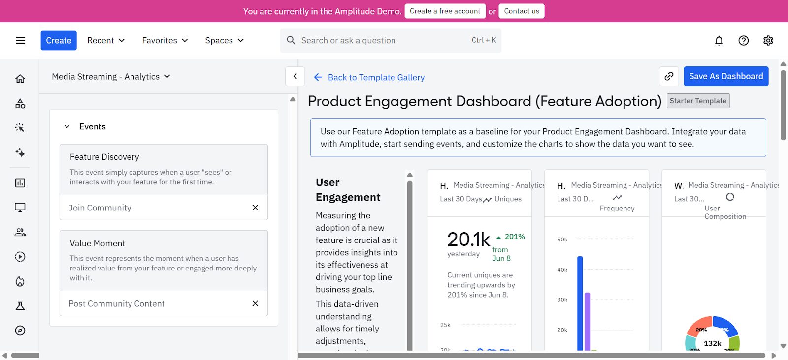
Task: Click the 20.1k uniques value
Action: (x=468, y=240)
